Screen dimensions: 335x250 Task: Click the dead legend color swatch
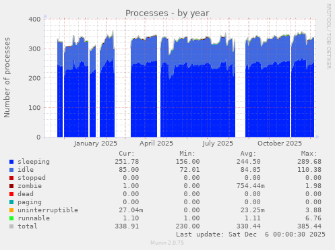[x=11, y=194]
